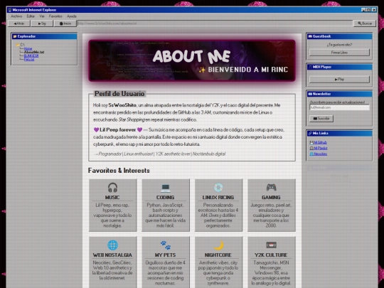Click the Favorites & Interests heading

coord(119,171)
